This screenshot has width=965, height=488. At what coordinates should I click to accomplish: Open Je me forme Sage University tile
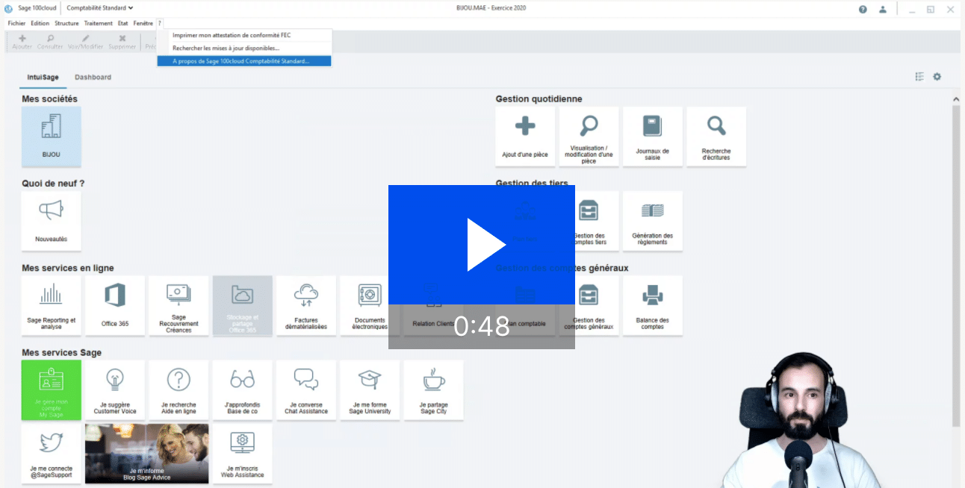pos(370,390)
